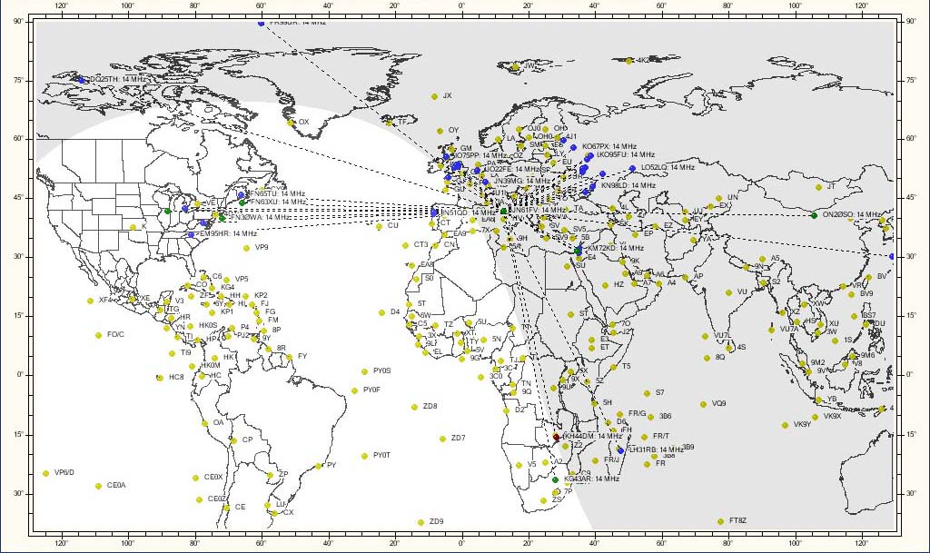This screenshot has width=930, height=553.
Task: Click the red spot marker for KH44DM
Action: tap(557, 438)
